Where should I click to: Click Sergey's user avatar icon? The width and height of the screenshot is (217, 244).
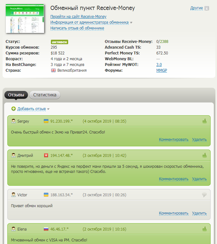click(13, 121)
